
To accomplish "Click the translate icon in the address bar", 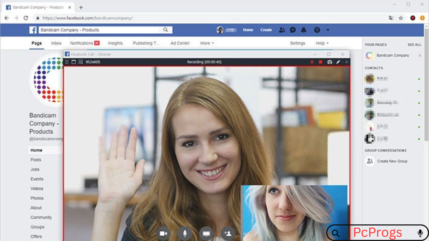I will click(x=391, y=18).
